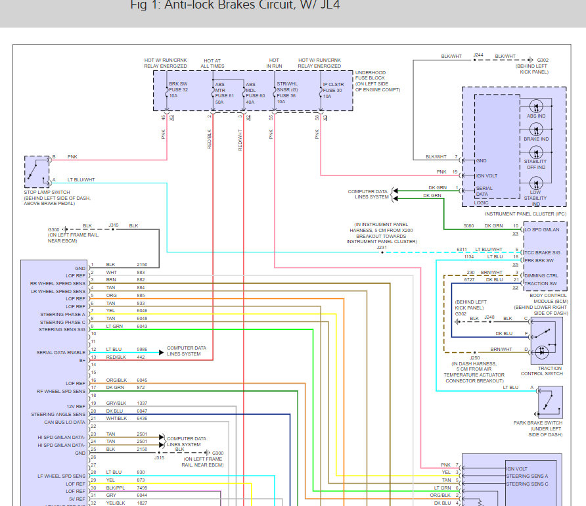Viewport: 586px width, 506px height.
Task: Click the figure title Anti-lock Brakes Circuit
Action: click(235, 5)
